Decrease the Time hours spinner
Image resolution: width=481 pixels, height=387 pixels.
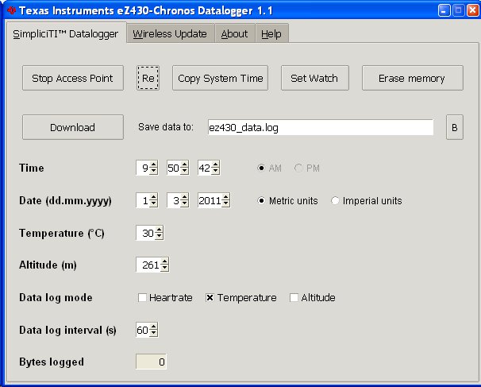click(154, 171)
